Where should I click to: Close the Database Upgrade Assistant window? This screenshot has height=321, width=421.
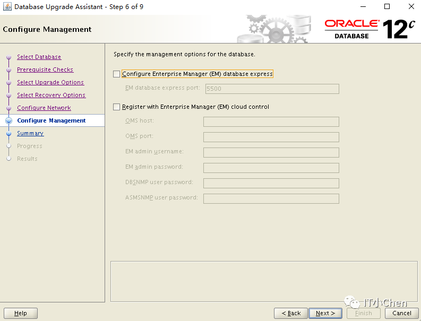tap(411, 6)
